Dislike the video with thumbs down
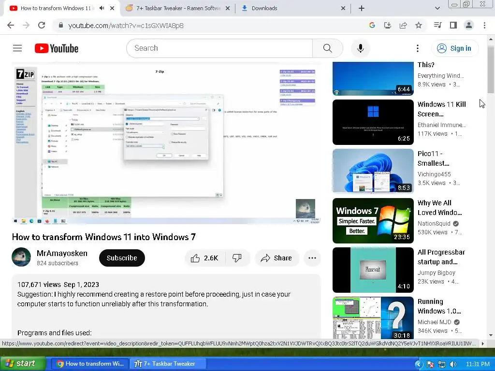The height and width of the screenshot is (371, 495). (237, 258)
